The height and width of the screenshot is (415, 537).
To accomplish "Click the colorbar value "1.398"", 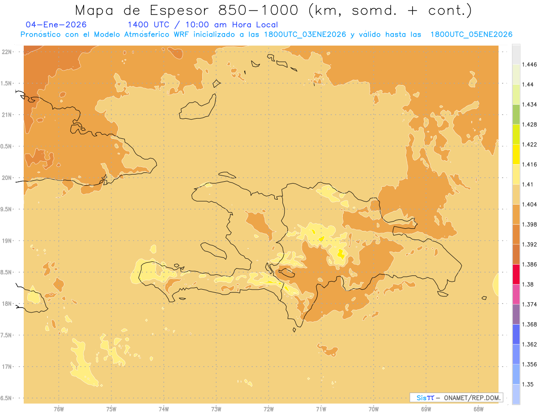I will (529, 224).
